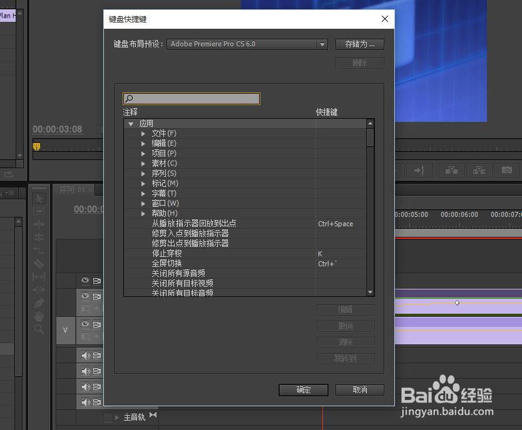522x430 pixels.
Task: Expand the 主音轨 master track
Action: tap(116, 417)
